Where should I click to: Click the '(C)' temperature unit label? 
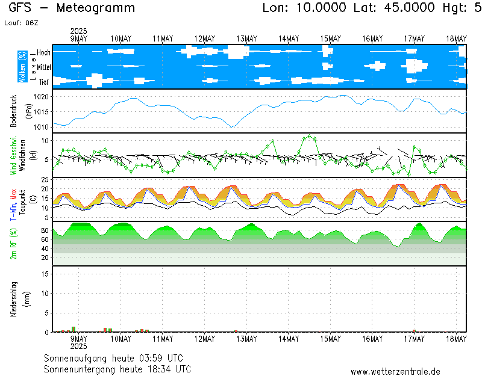[x=33, y=199]
